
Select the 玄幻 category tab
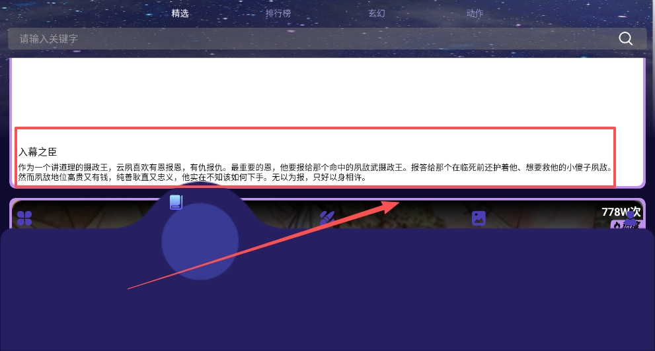tap(376, 13)
